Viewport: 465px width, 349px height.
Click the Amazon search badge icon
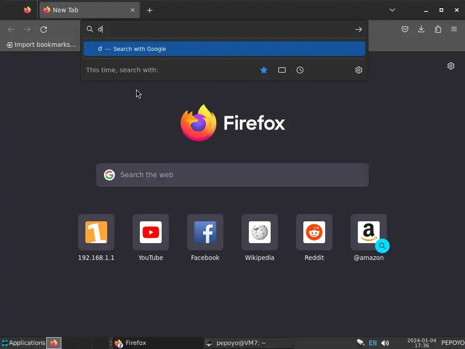[x=382, y=246]
